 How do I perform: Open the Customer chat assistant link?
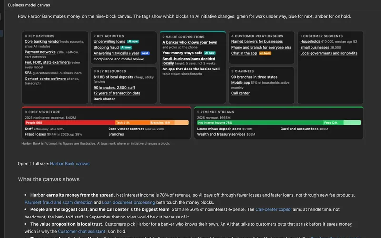click(x=81, y=231)
